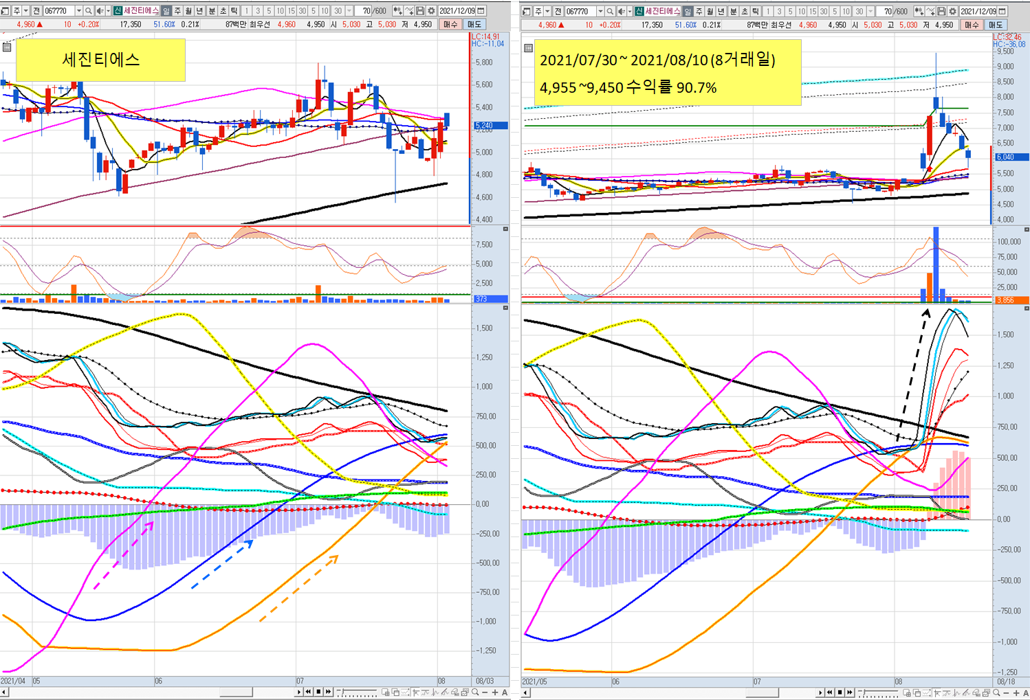This screenshot has width=1030, height=700.
Task: Click the speaker icon in left chart toolbar
Action: 100,11
